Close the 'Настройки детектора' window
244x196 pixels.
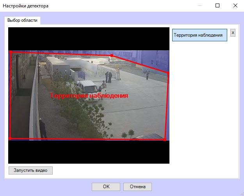(235, 6)
